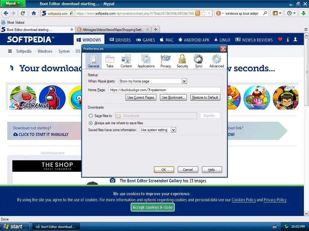Viewport: 309px width, 231px height.
Task: Confirm preferences with OK
Action: point(164,170)
